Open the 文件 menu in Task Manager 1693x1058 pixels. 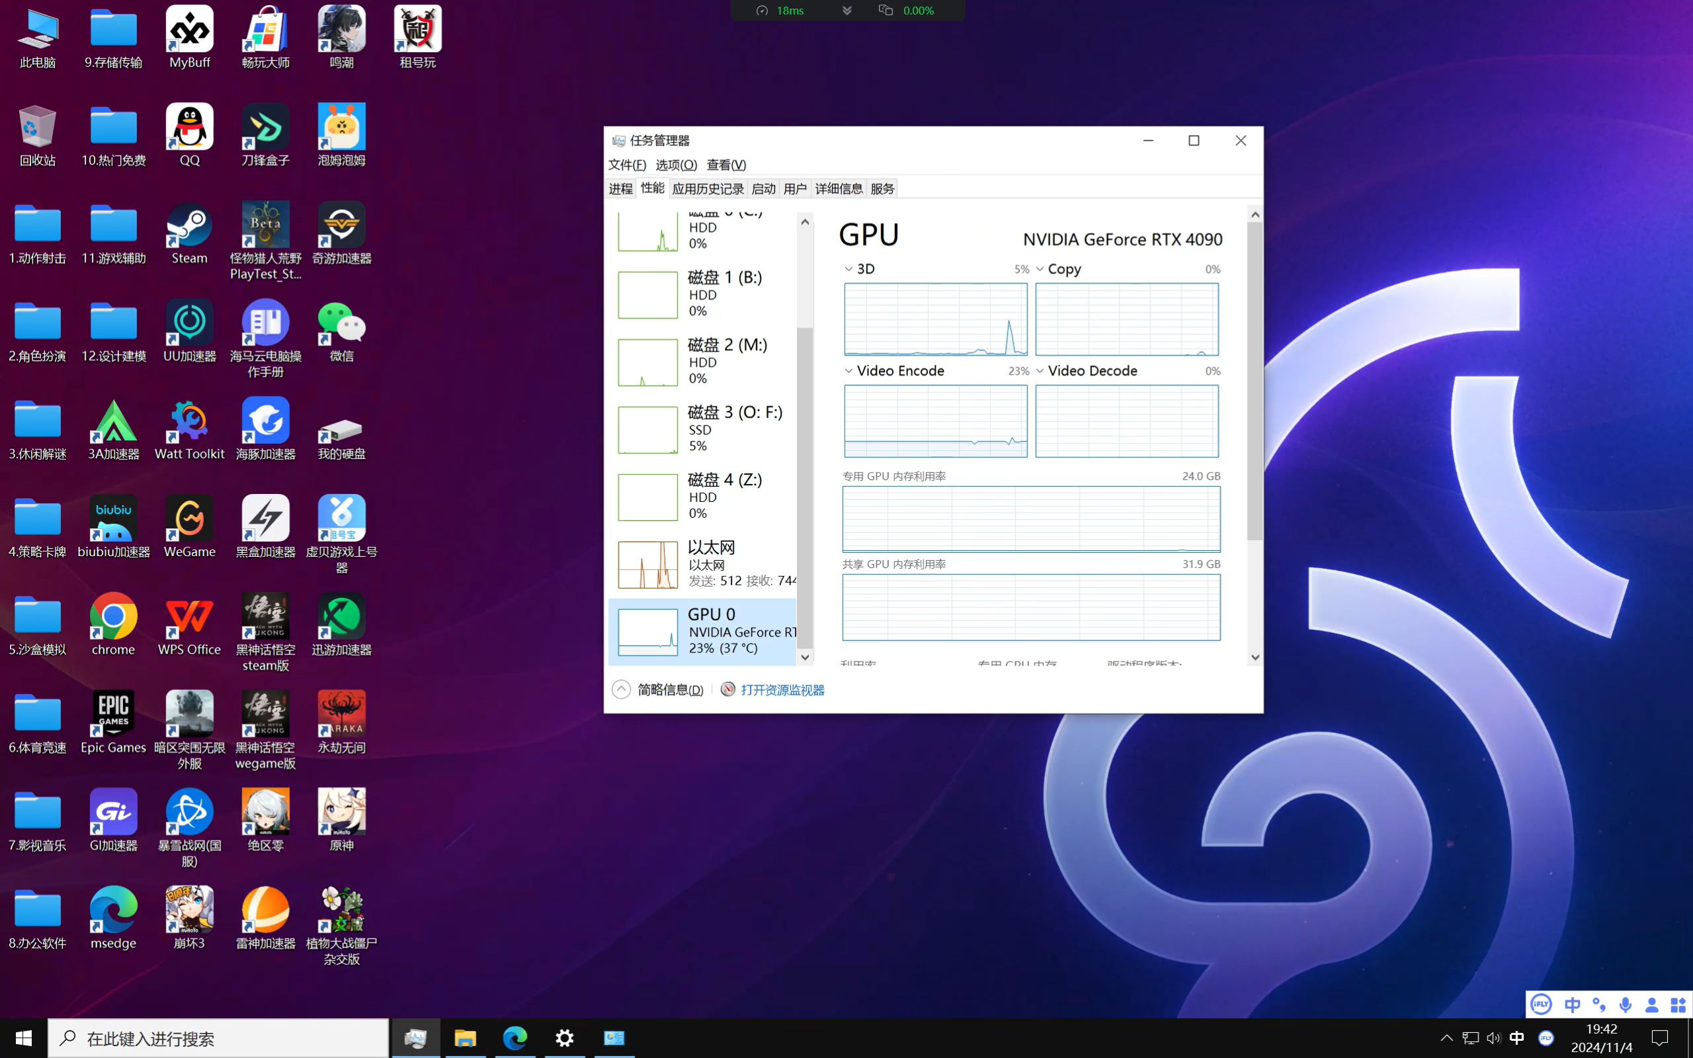point(627,165)
